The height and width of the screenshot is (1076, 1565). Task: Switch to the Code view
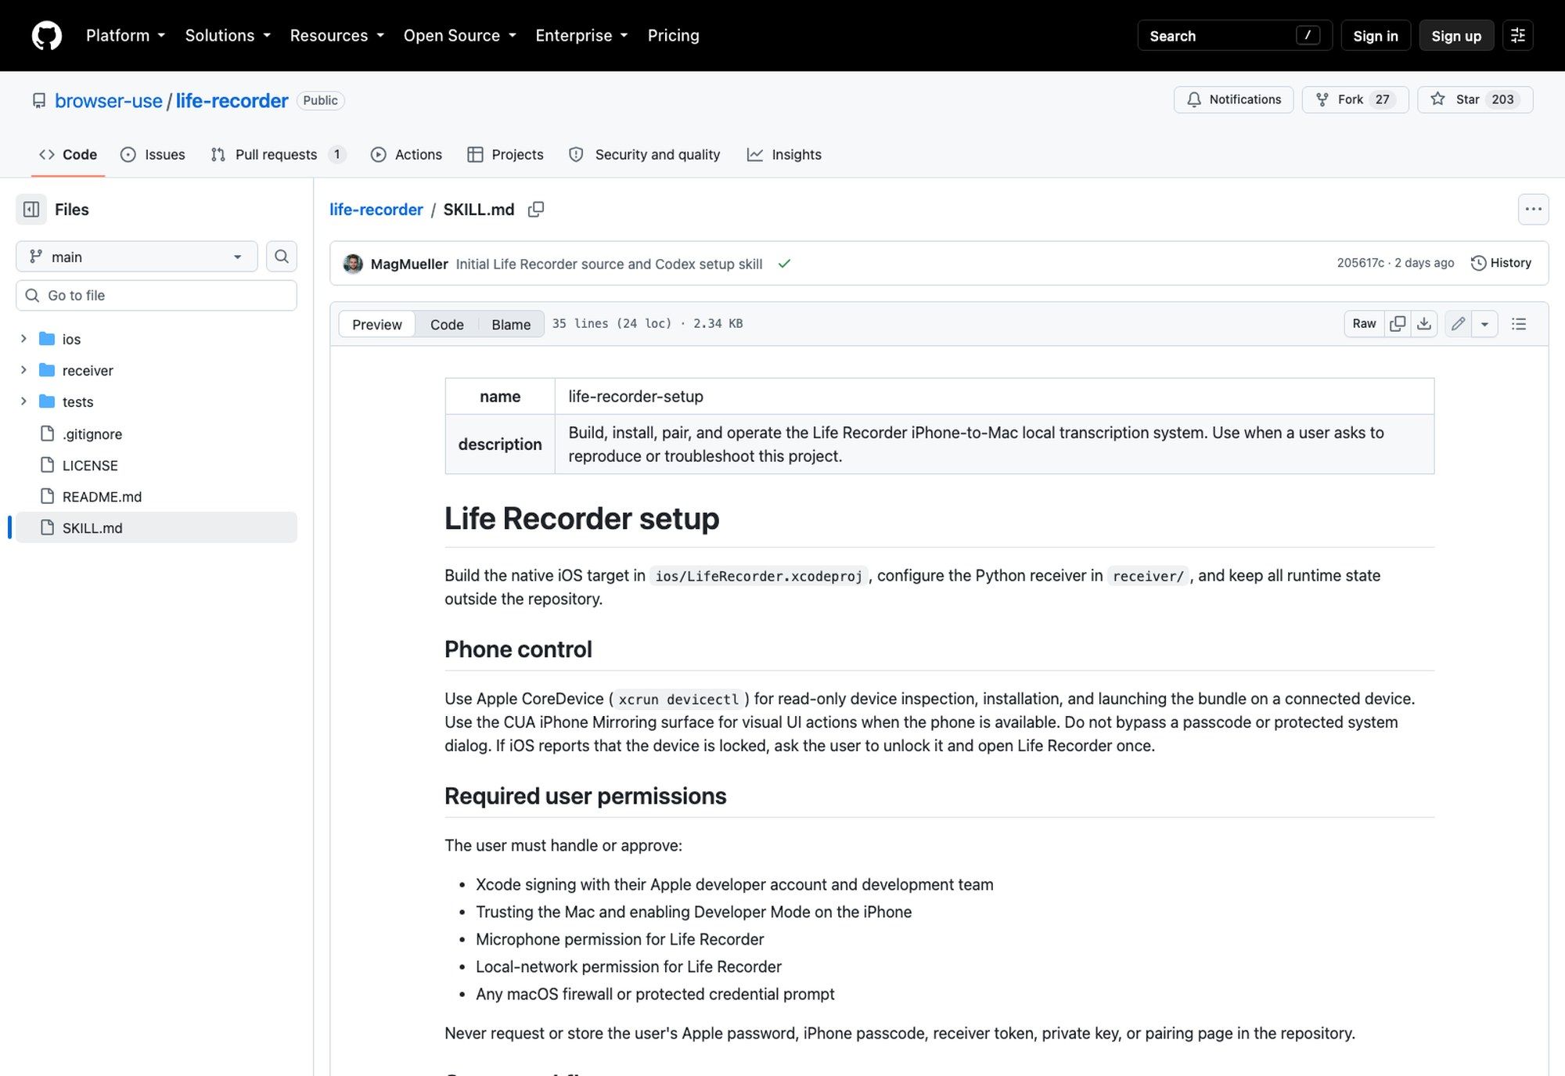pyautogui.click(x=447, y=324)
